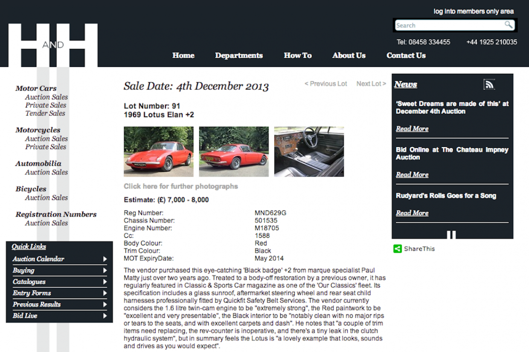Focus the Search input field
The height and width of the screenshot is (352, 529).
click(449, 25)
